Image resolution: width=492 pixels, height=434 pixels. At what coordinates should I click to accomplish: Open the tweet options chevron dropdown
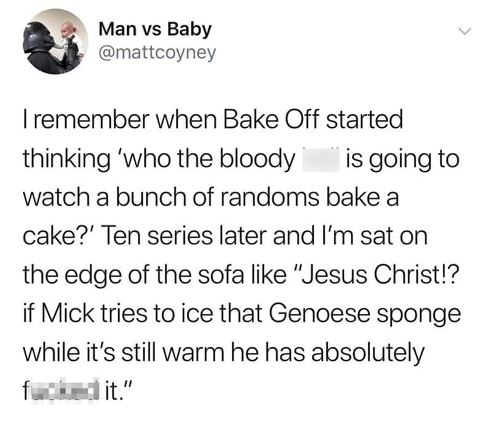[x=465, y=30]
